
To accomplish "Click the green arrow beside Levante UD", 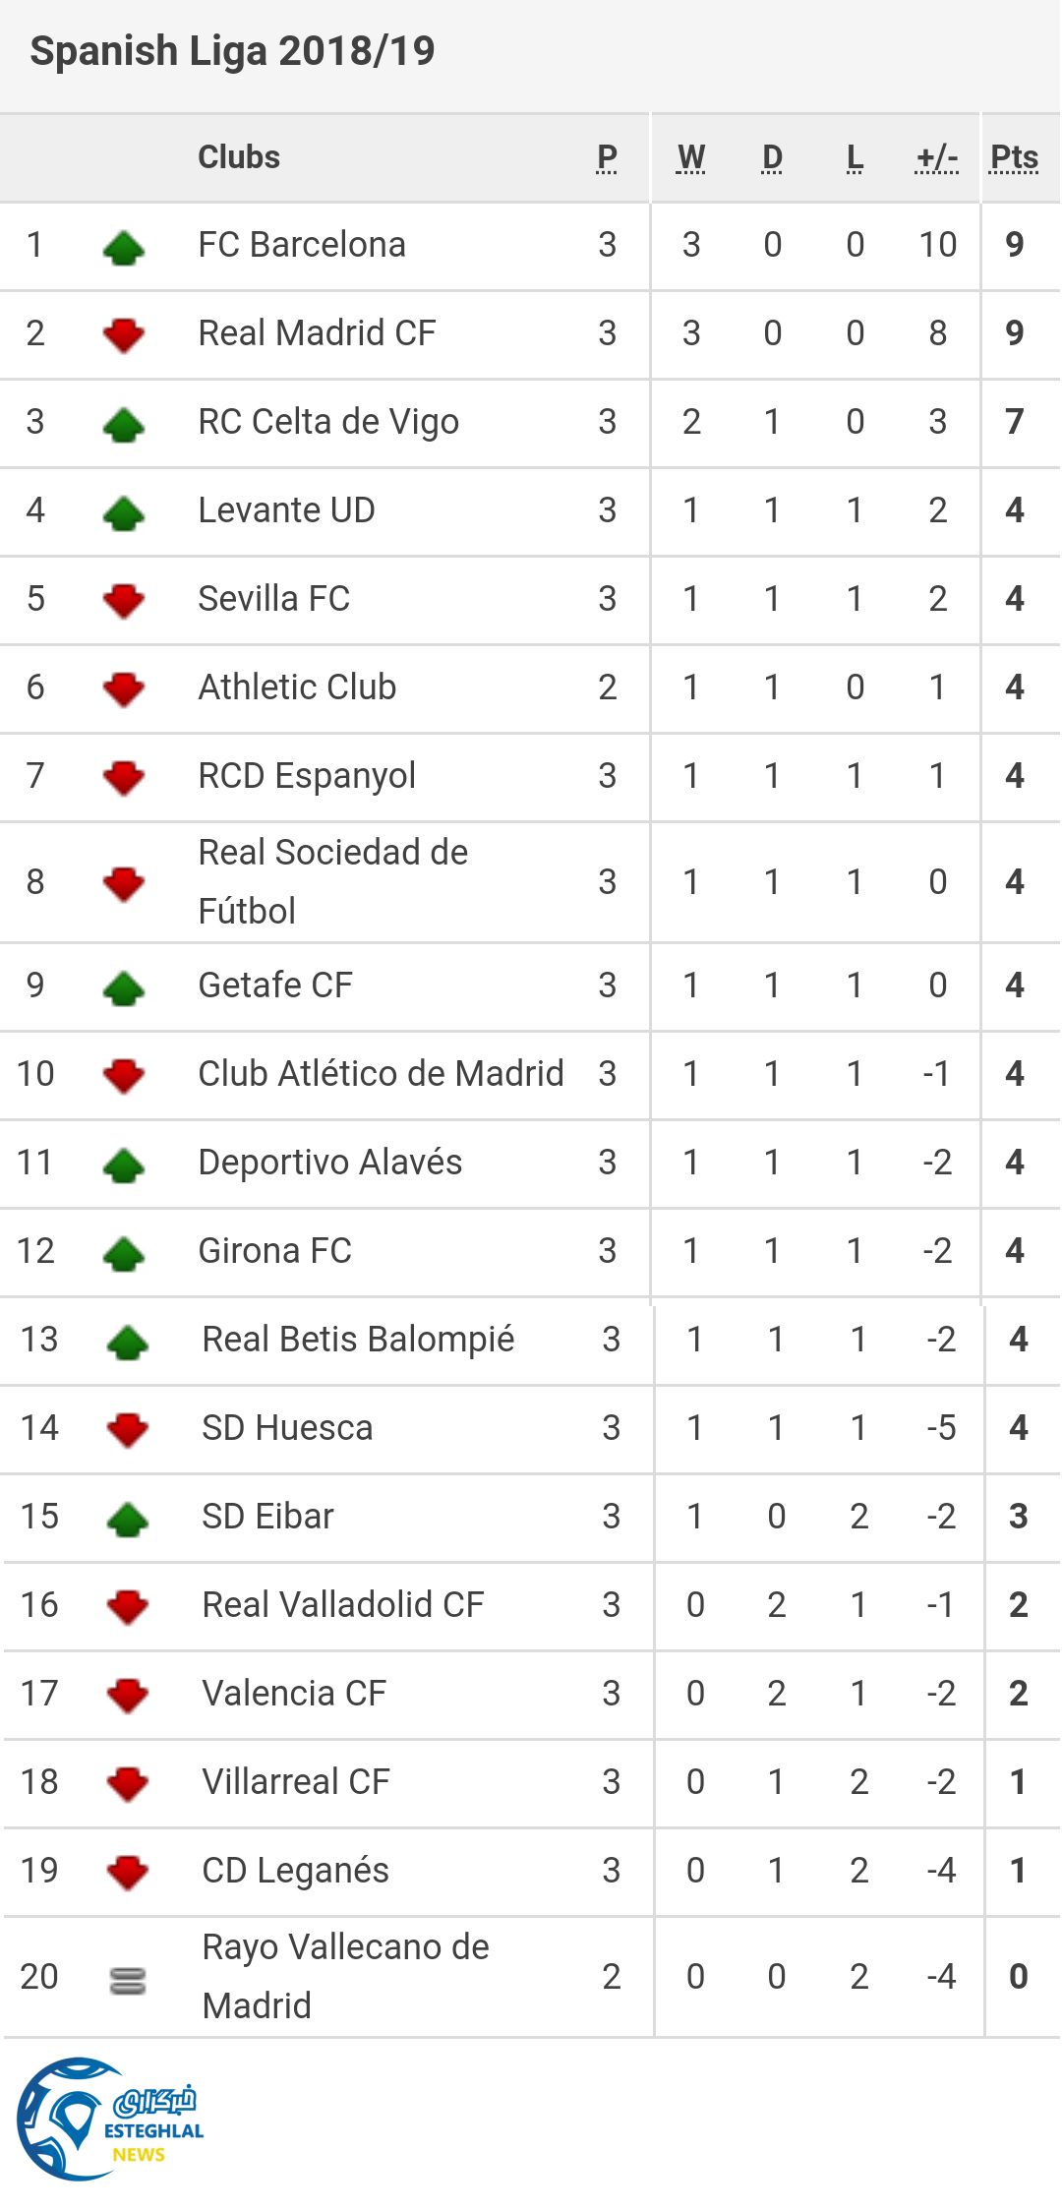I will (x=124, y=512).
